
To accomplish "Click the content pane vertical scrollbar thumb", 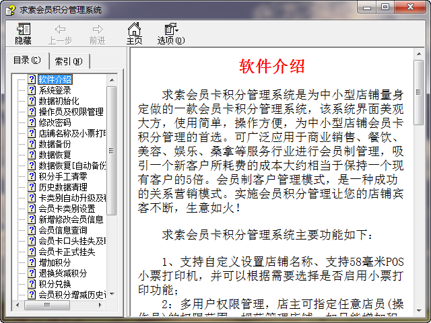I will [419, 92].
